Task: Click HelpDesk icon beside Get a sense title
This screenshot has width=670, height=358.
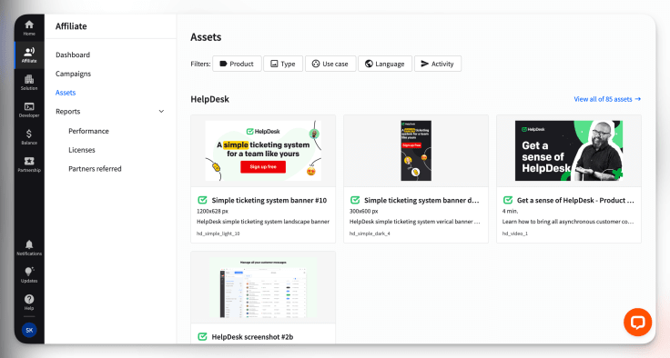Action: click(508, 200)
